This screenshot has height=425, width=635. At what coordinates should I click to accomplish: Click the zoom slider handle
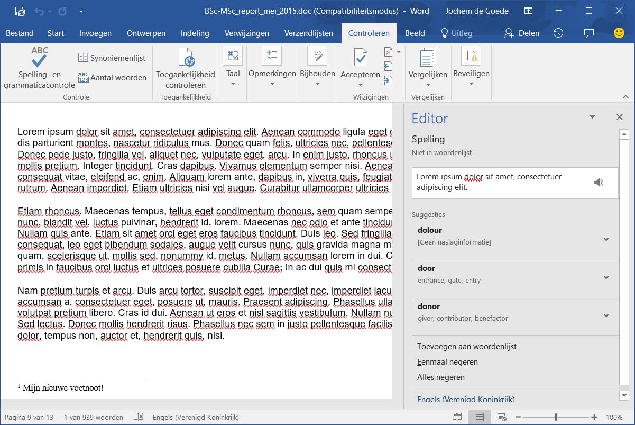556,417
